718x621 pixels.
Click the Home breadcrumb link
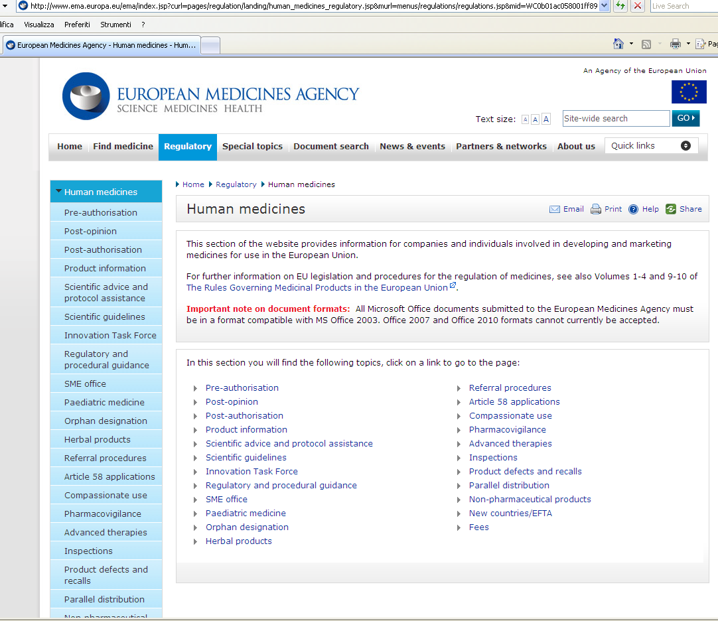click(x=193, y=184)
